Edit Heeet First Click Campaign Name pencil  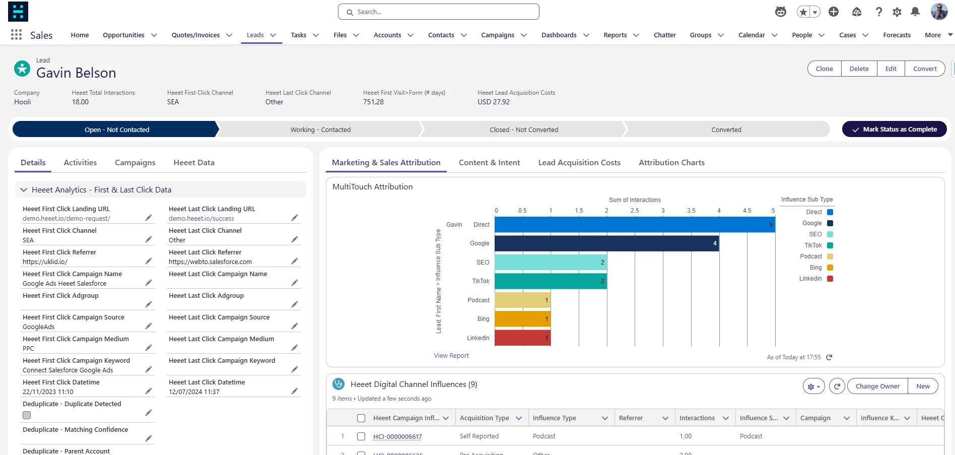tap(149, 283)
